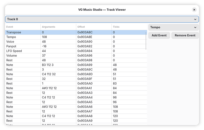Select the Rest row at offset 0x903AA0
The image size is (204, 130).
[x=76, y=83]
